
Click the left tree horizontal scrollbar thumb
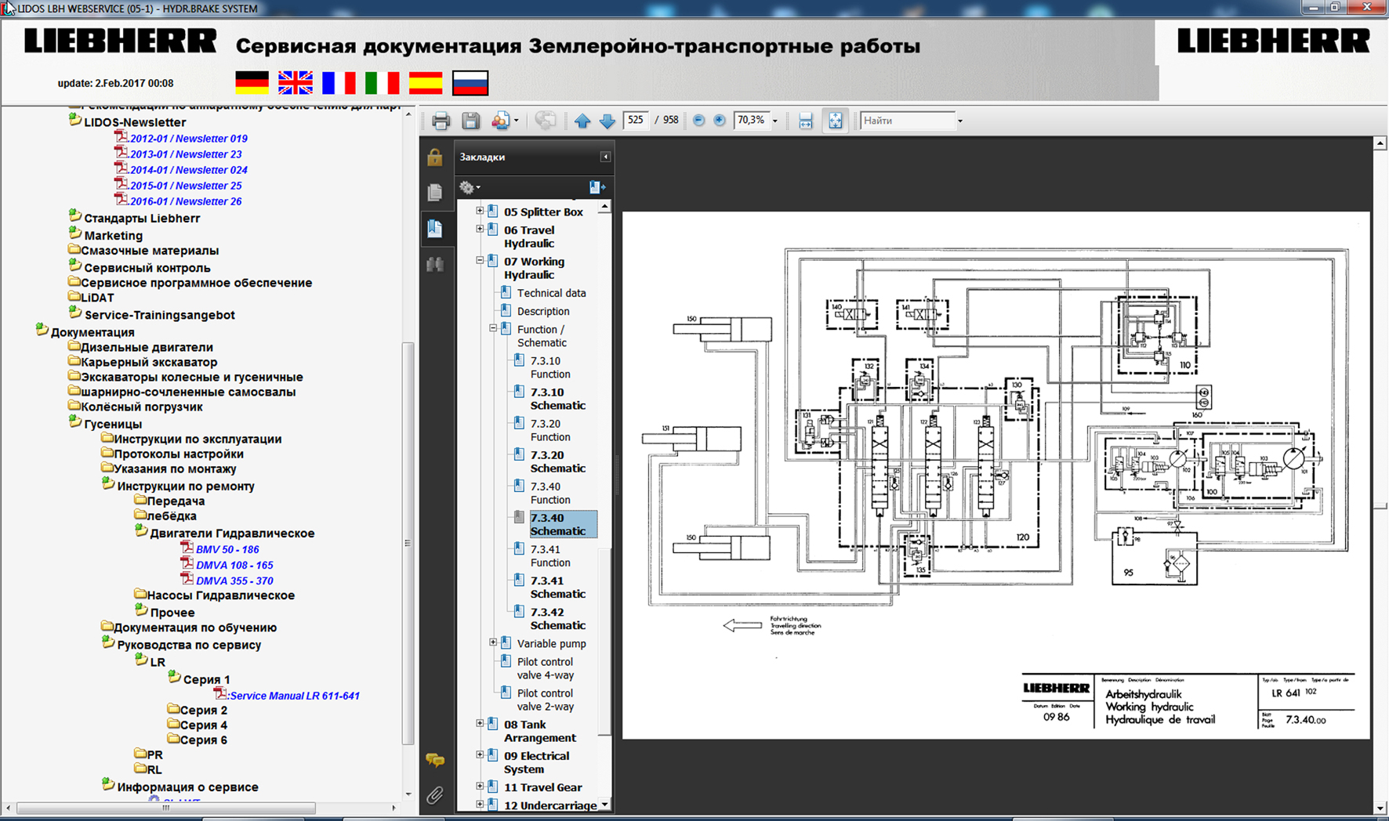click(166, 808)
